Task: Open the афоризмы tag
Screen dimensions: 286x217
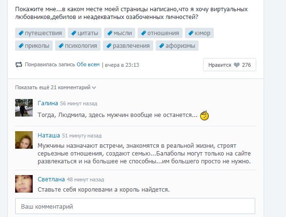Action: click(177, 45)
